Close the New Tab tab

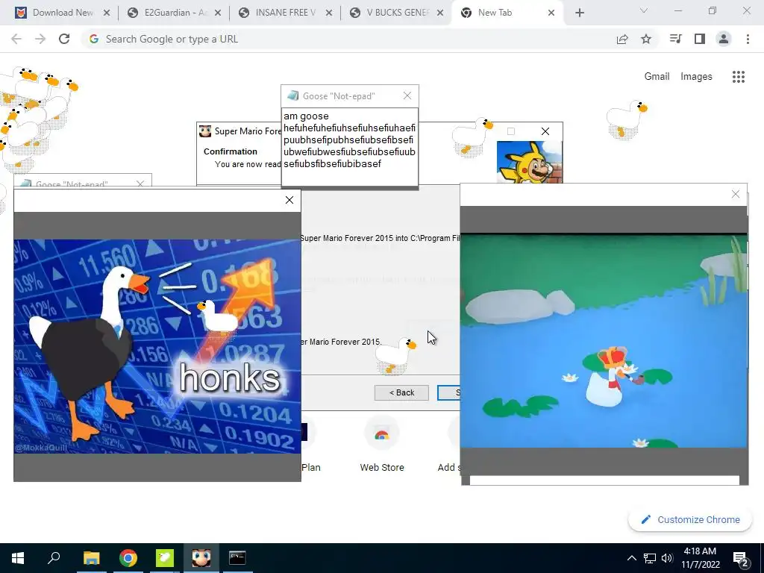[551, 13]
